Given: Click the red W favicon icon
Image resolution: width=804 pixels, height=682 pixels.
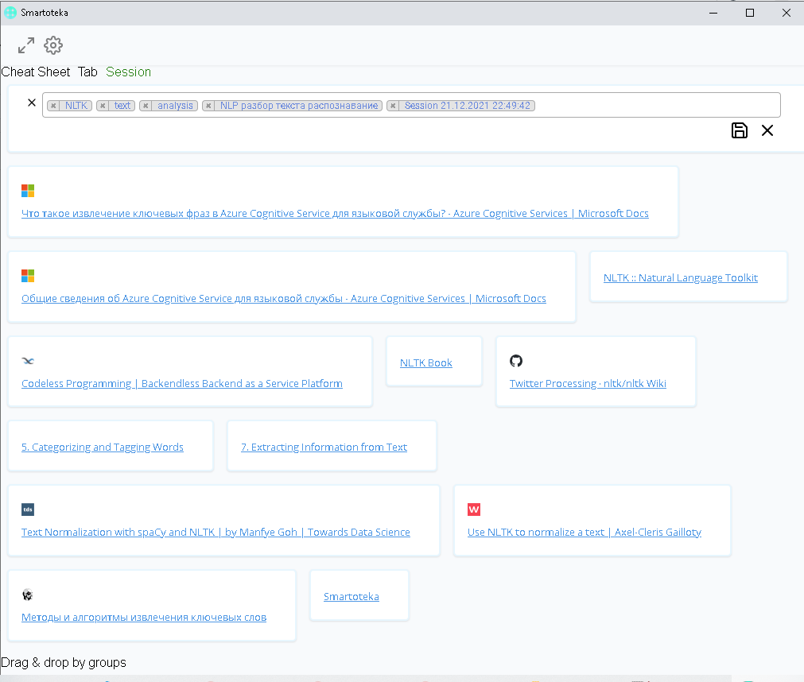Looking at the screenshot, I should 474,510.
